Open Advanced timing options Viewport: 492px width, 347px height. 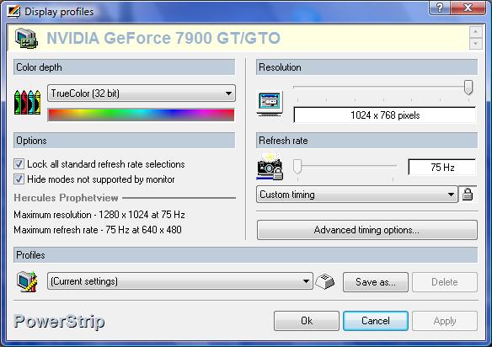coord(367,230)
